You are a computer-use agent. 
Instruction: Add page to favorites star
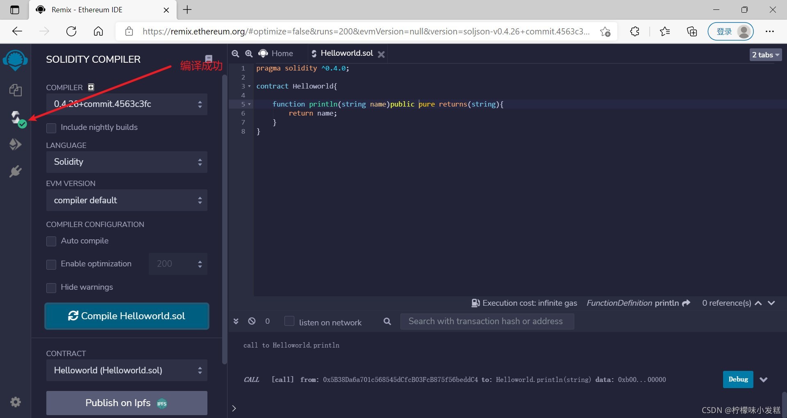(x=605, y=32)
